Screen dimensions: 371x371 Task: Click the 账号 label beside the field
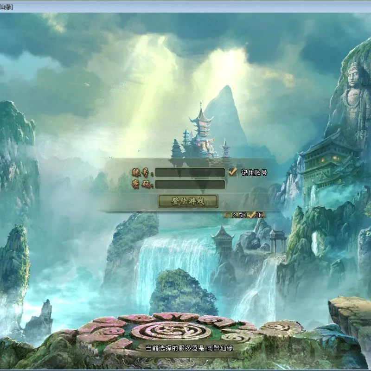click(142, 173)
